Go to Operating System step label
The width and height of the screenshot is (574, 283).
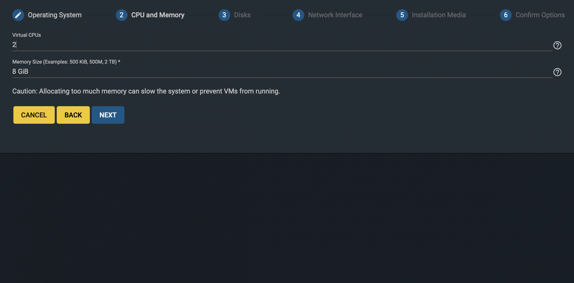tap(55, 15)
